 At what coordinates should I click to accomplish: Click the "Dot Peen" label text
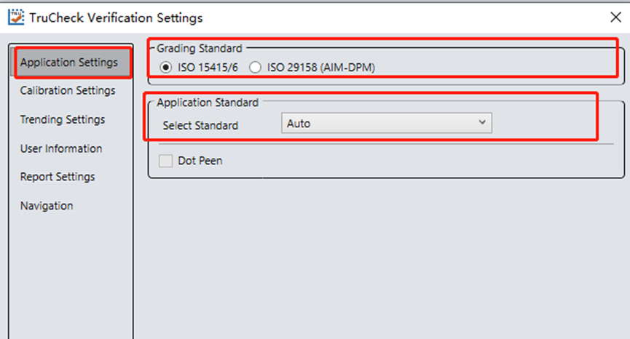pos(200,161)
